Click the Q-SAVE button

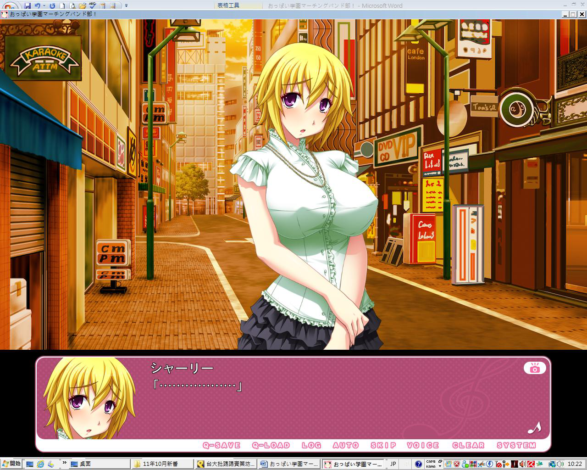(x=222, y=445)
